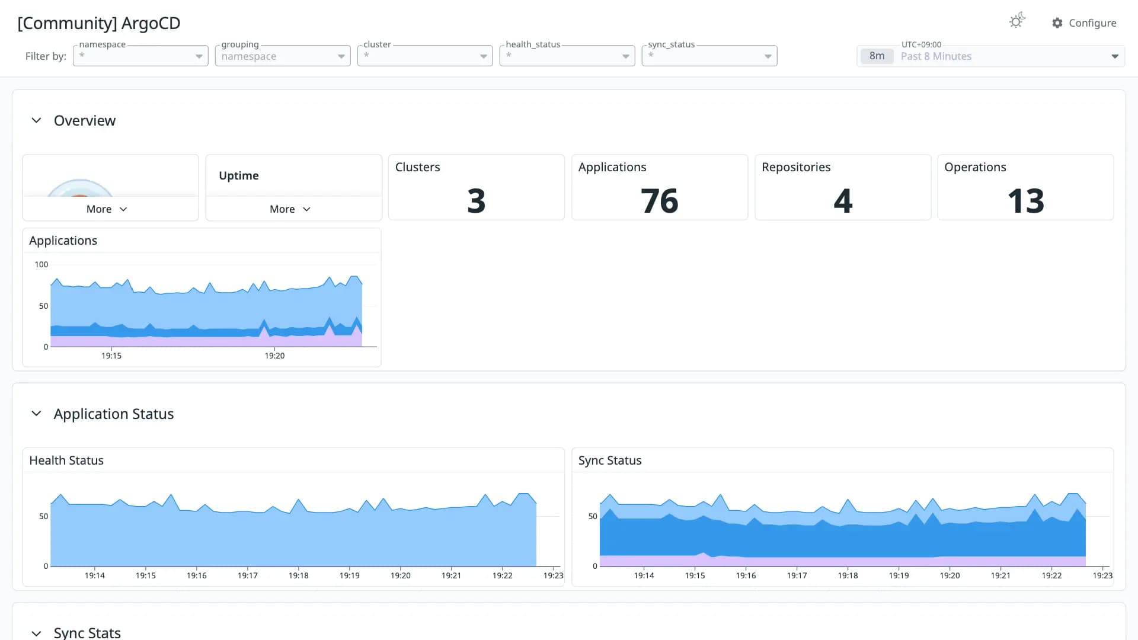Expand More under the ArgoCD logo widget

coord(107,209)
